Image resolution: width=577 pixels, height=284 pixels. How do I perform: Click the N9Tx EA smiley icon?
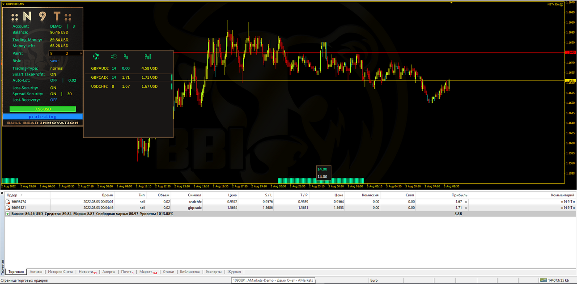pos(561,4)
